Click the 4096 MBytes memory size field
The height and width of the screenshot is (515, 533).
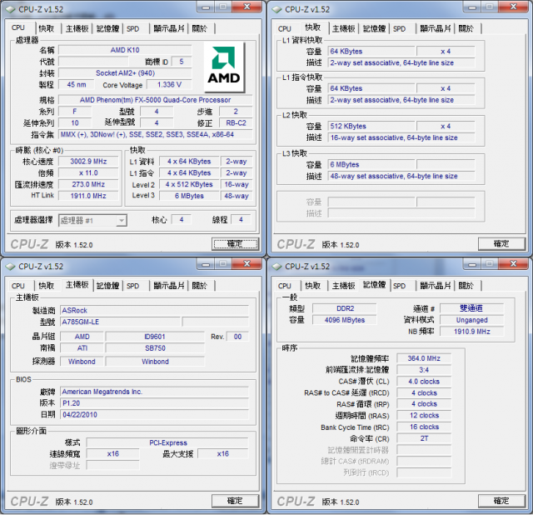tap(345, 320)
